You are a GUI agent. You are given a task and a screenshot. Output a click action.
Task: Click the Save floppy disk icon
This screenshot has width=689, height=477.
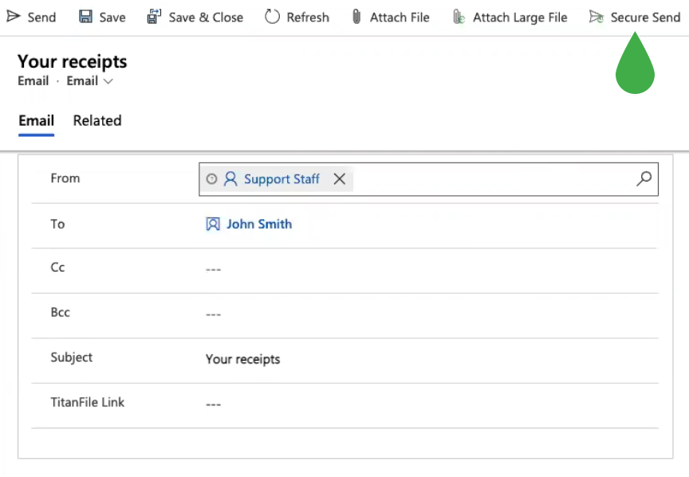pos(85,17)
